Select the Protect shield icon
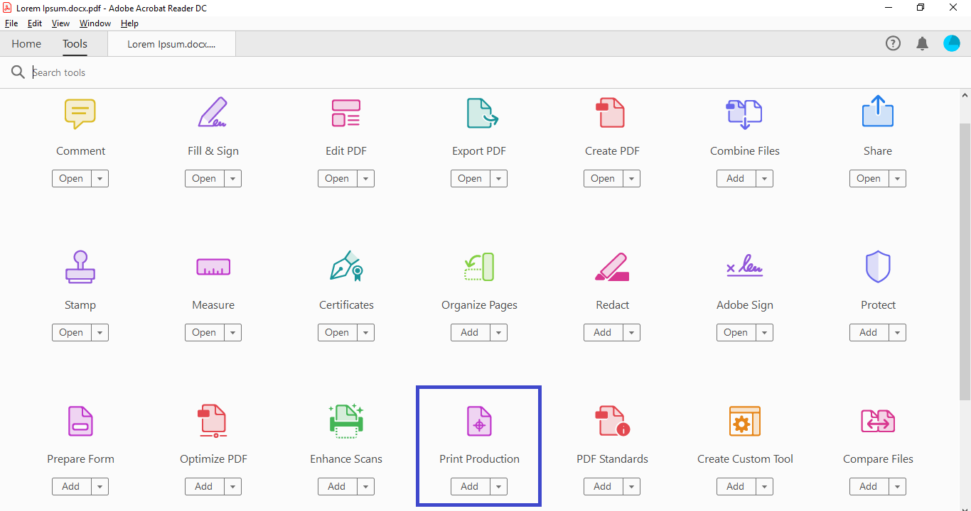The width and height of the screenshot is (971, 511). (878, 267)
